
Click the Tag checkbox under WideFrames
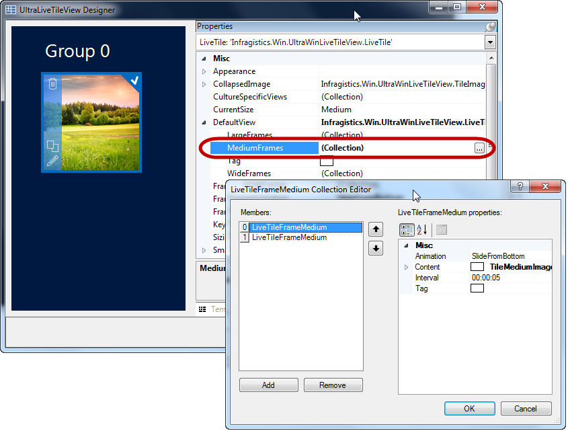pos(327,161)
